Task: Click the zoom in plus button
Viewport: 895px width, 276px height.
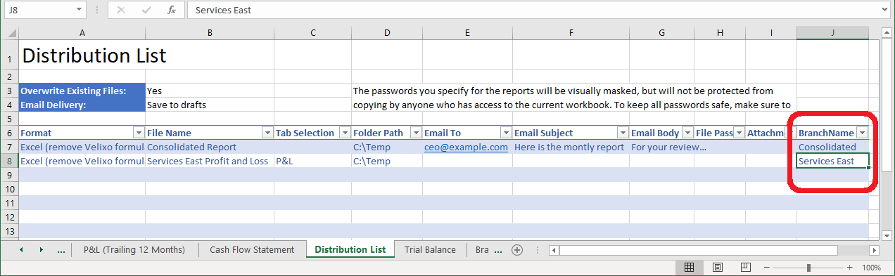Action: tap(850, 268)
